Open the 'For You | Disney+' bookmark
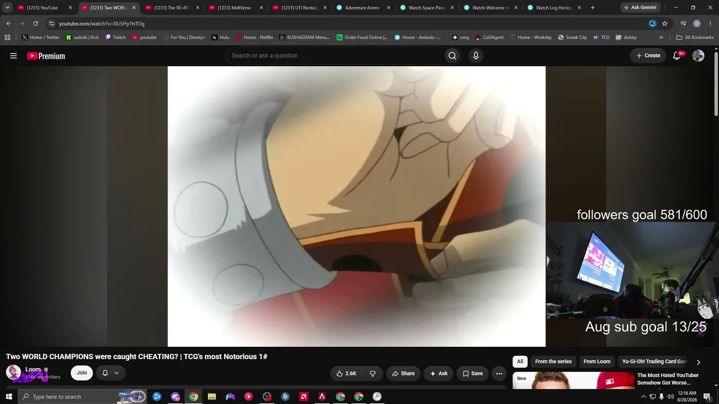This screenshot has width=719, height=404. [184, 38]
